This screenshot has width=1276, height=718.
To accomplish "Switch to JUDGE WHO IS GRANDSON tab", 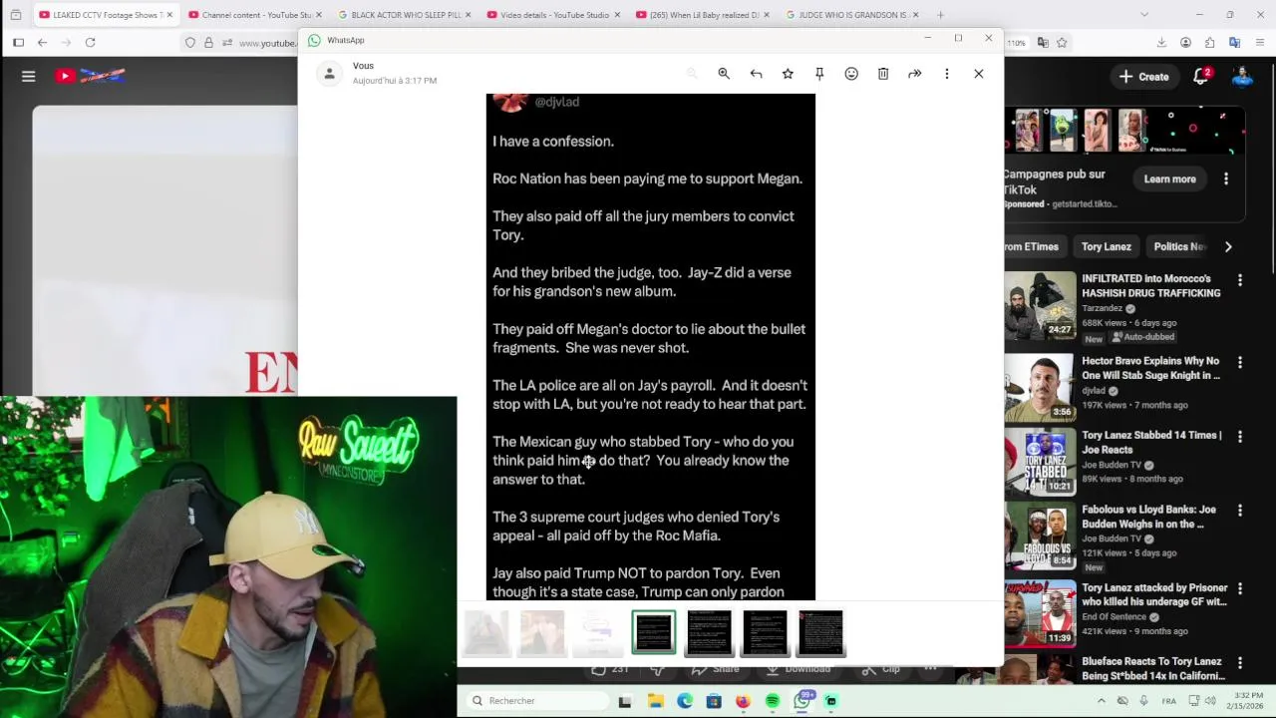I will (x=850, y=15).
